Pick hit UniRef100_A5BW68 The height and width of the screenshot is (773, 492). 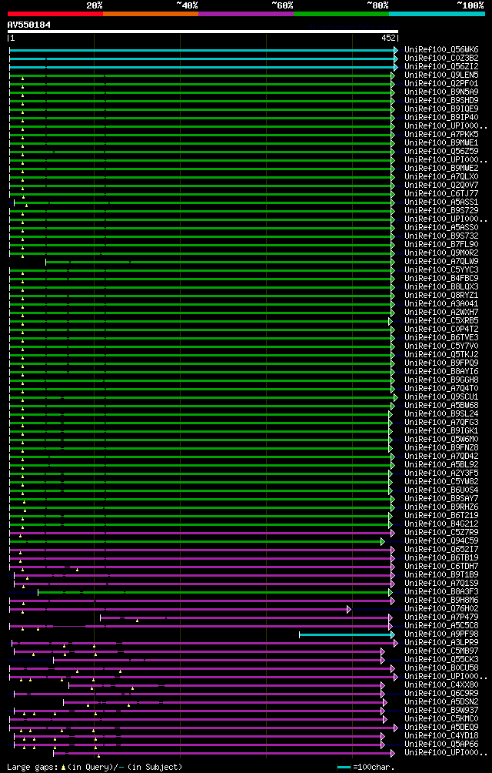tap(441, 405)
